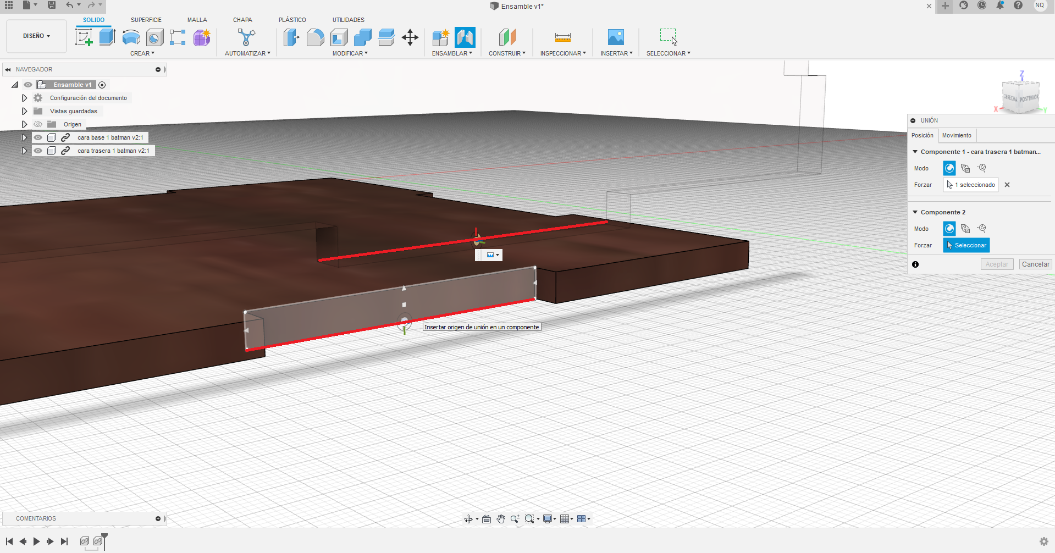Hide cara trasera 1 batman component

[x=38, y=151]
